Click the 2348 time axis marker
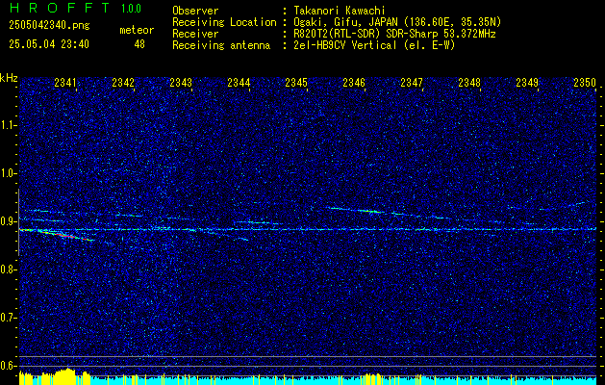This screenshot has width=605, height=385. tap(469, 83)
